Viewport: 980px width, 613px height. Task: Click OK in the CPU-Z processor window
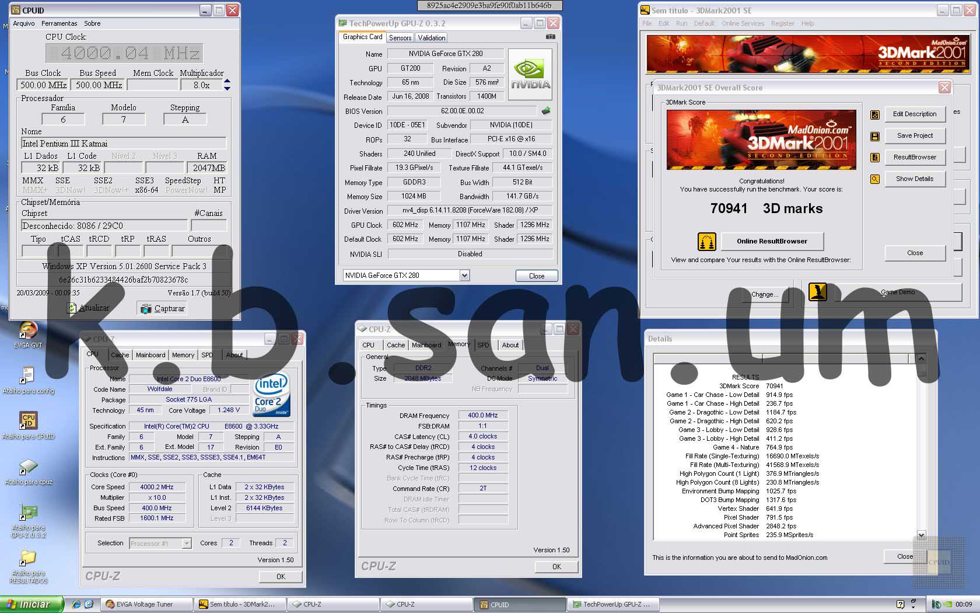point(281,577)
